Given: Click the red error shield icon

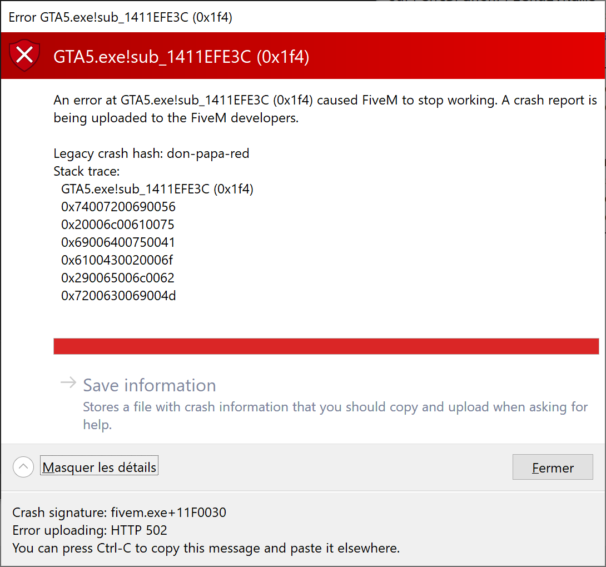Looking at the screenshot, I should (24, 55).
